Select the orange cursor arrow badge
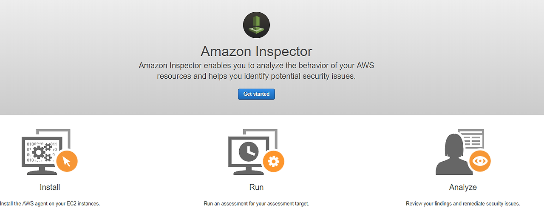 coord(67,161)
